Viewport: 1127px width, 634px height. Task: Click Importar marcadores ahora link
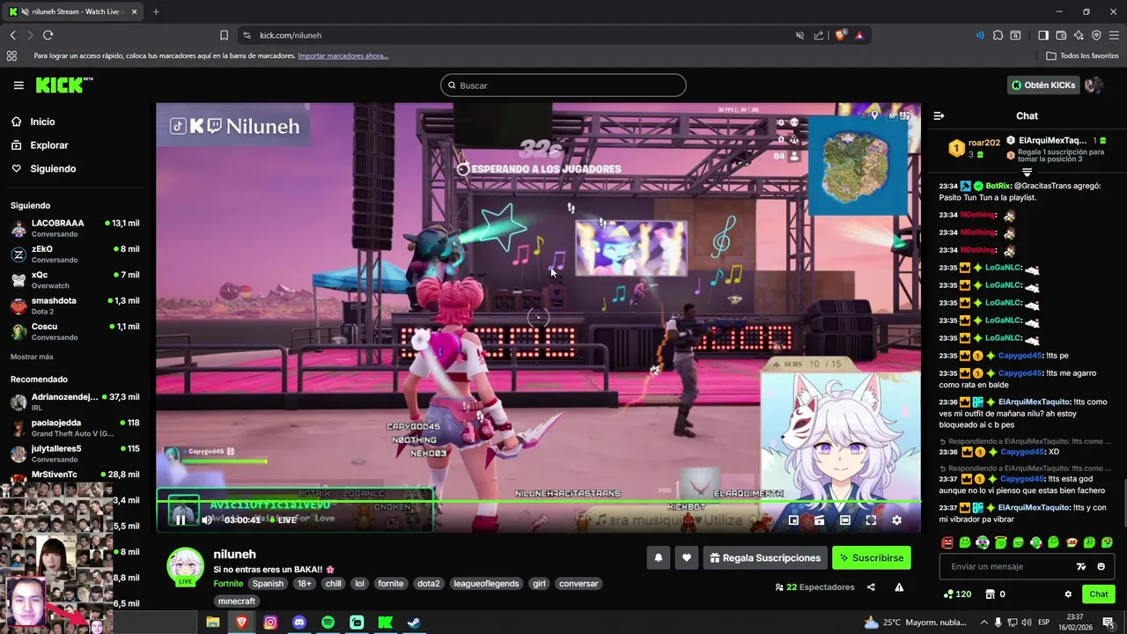343,55
